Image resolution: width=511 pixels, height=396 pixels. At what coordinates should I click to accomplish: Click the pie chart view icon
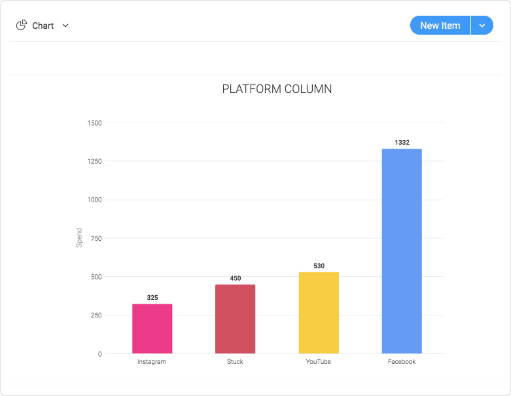pyautogui.click(x=22, y=25)
